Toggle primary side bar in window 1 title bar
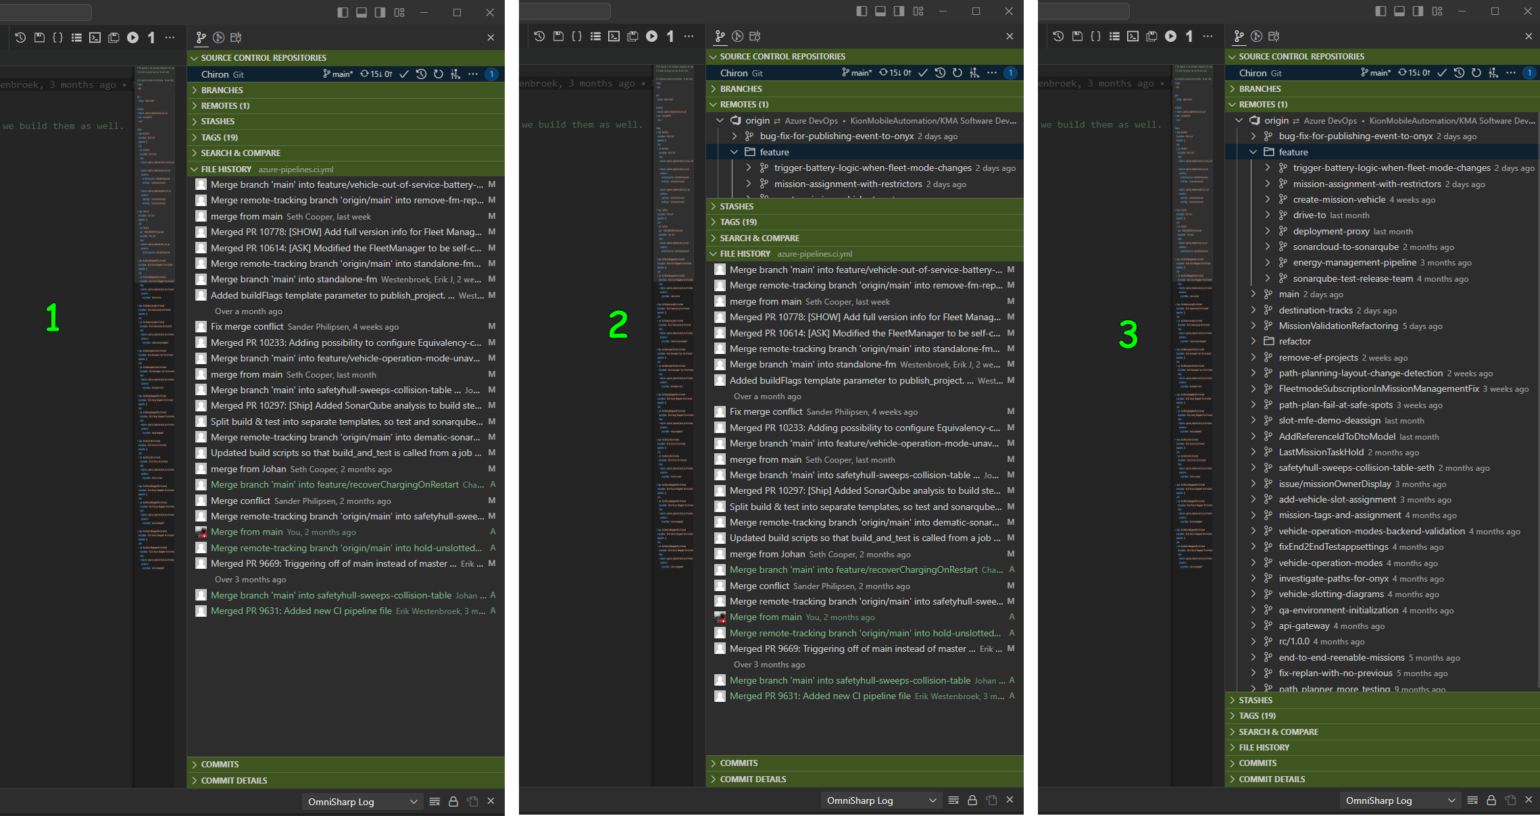This screenshot has height=816, width=1540. point(343,12)
